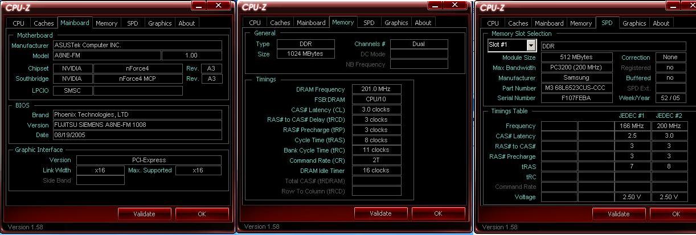Click Validate in SPD window
Image resolution: width=696 pixels, height=235 pixels.
(619, 214)
